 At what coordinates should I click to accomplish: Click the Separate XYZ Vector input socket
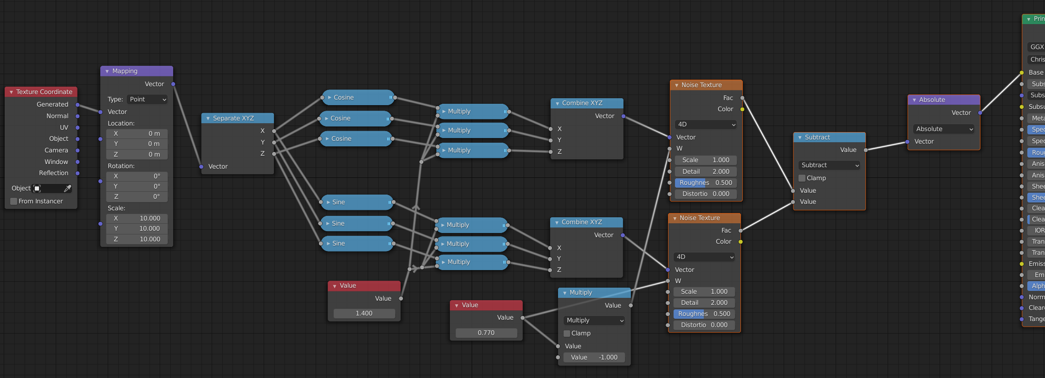201,166
